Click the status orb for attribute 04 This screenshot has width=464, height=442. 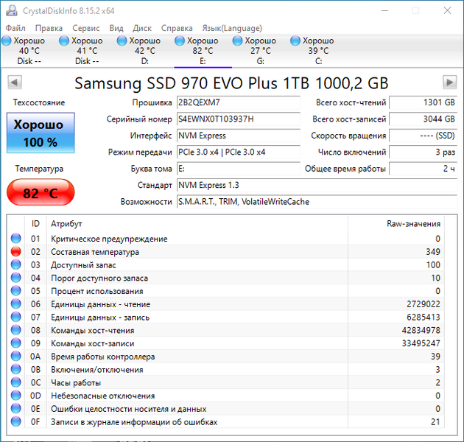[16, 278]
